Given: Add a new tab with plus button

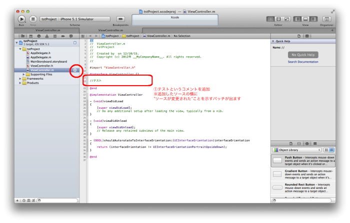Looking at the screenshot, I should click(x=332, y=30).
